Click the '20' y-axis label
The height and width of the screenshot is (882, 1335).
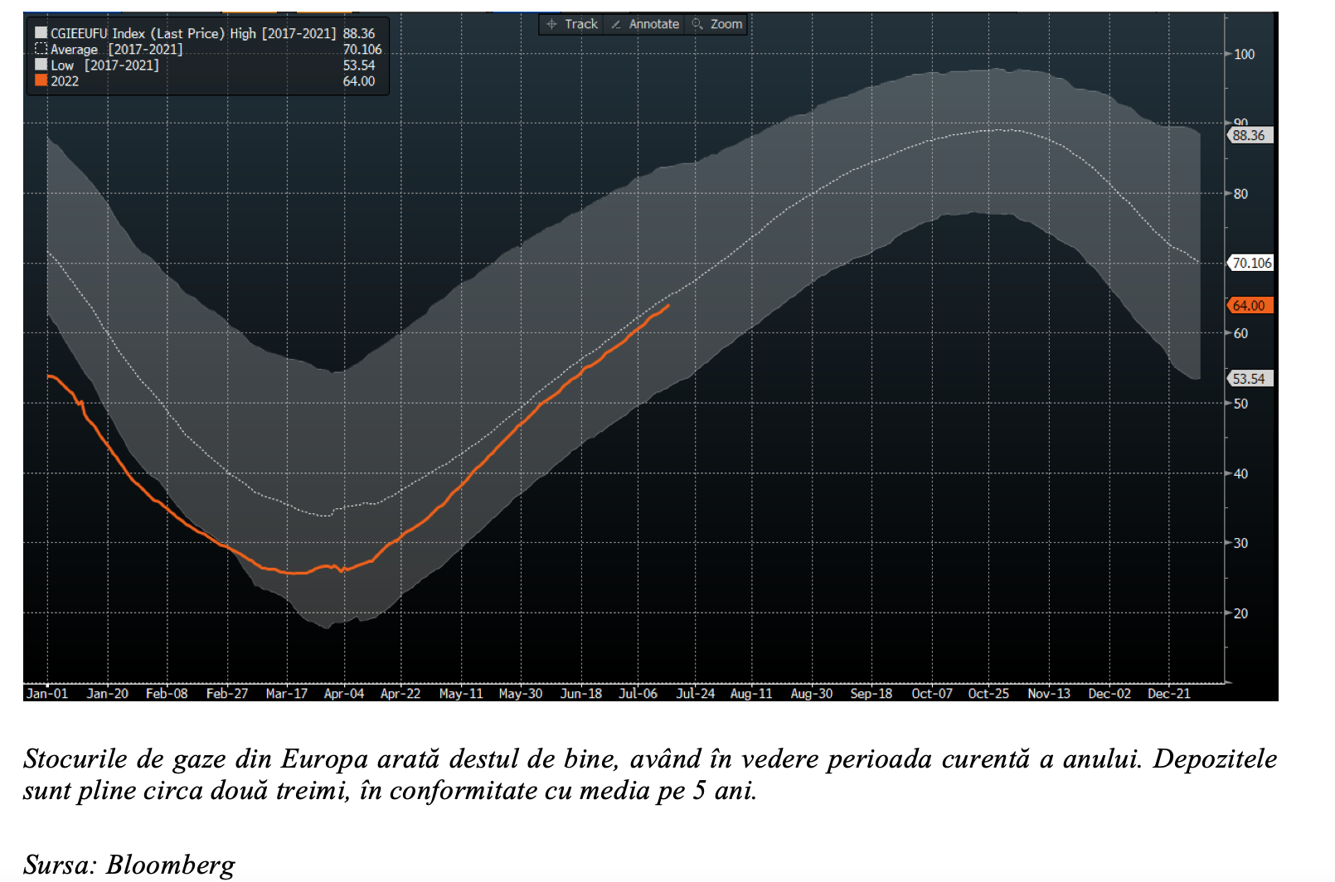pyautogui.click(x=1241, y=613)
